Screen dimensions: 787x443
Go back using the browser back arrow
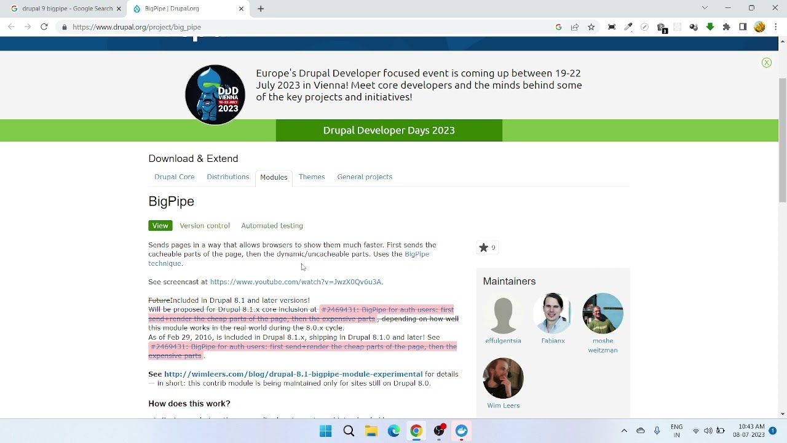tap(11, 27)
